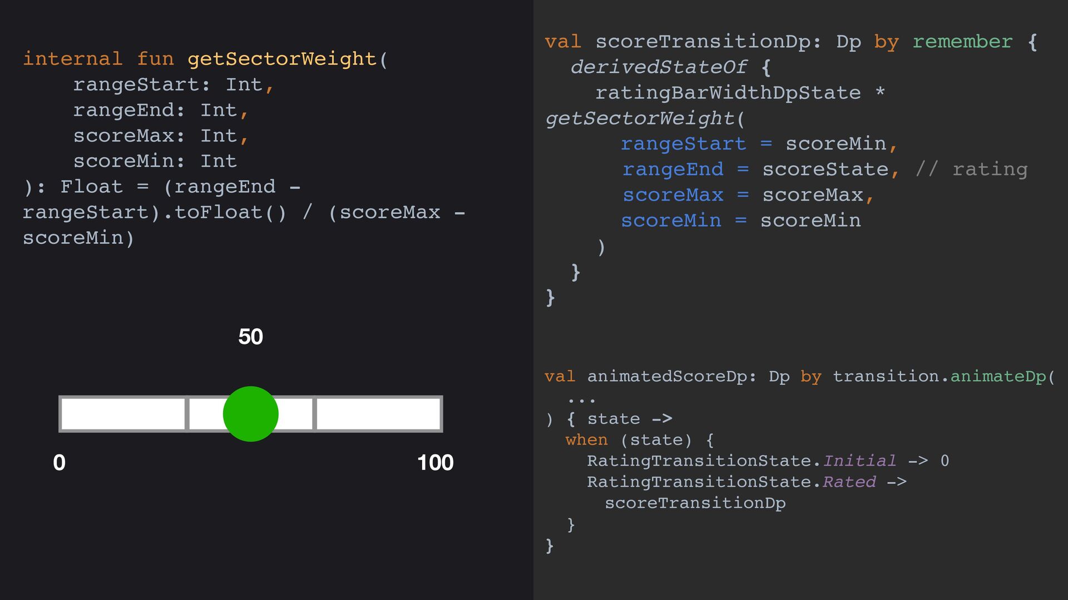
Task: Click the animatedScoreDp variable name
Action: click(x=667, y=377)
